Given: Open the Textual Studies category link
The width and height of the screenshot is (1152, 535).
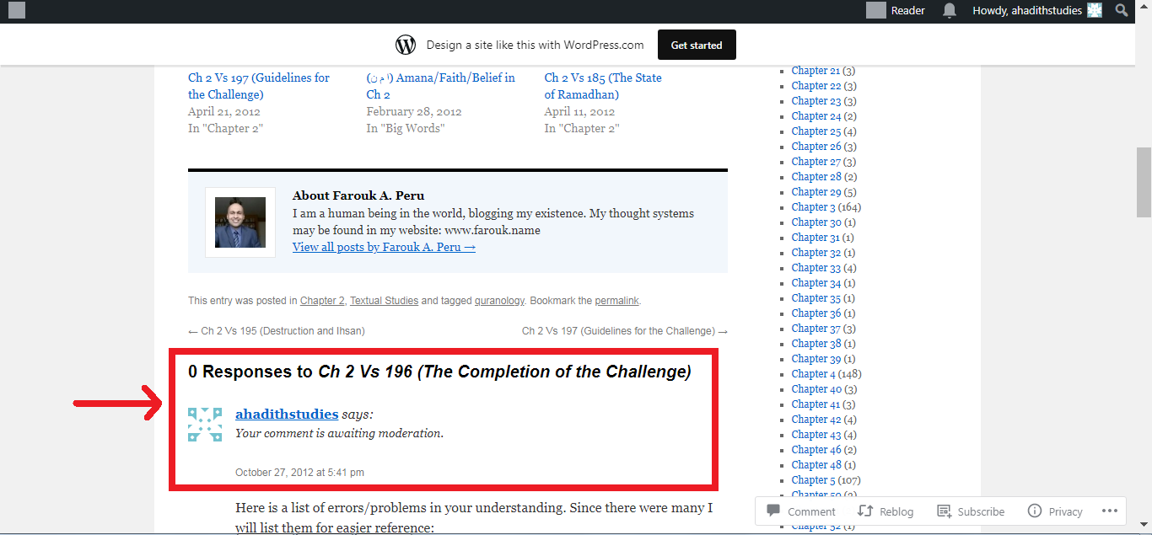Looking at the screenshot, I should pyautogui.click(x=384, y=301).
